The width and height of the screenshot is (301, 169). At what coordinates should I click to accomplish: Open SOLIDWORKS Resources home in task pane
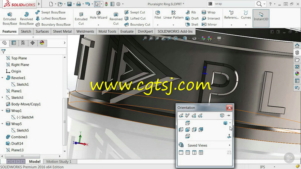pos(297,45)
